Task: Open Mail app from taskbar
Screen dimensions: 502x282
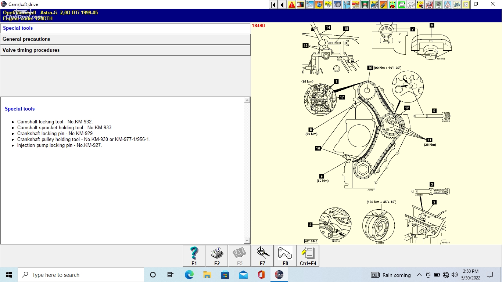Action: click(243, 275)
